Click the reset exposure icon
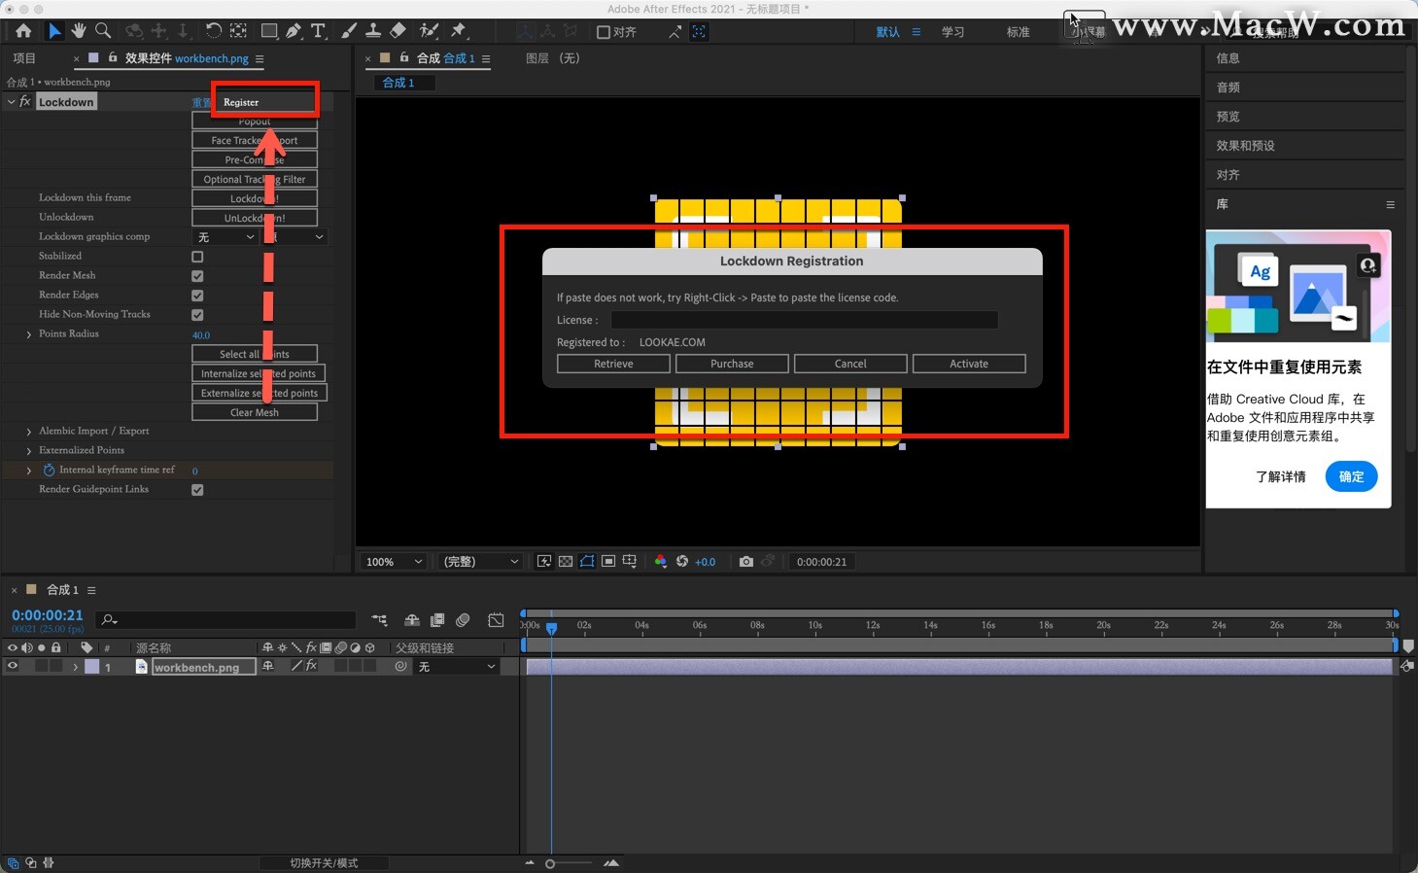Image resolution: width=1418 pixels, height=873 pixels. tap(682, 562)
